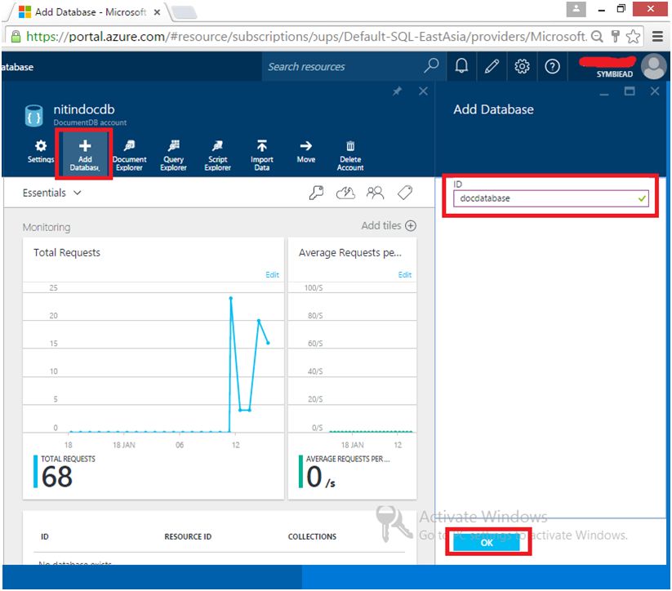Click the browser address bar URL

point(306,37)
